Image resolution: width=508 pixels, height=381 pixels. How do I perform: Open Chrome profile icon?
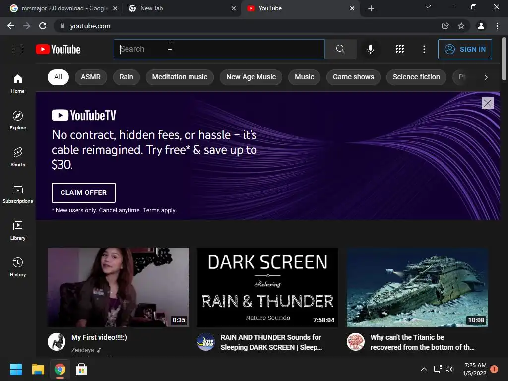click(x=481, y=26)
